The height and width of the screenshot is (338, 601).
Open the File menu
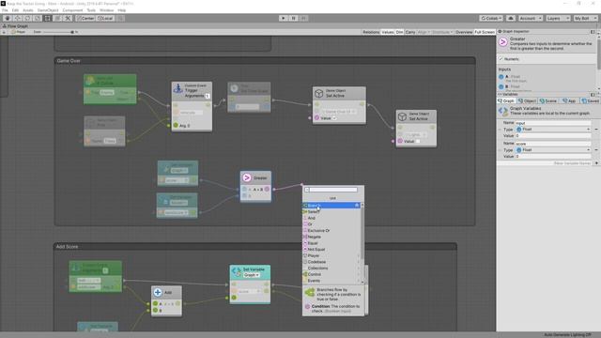(x=5, y=10)
